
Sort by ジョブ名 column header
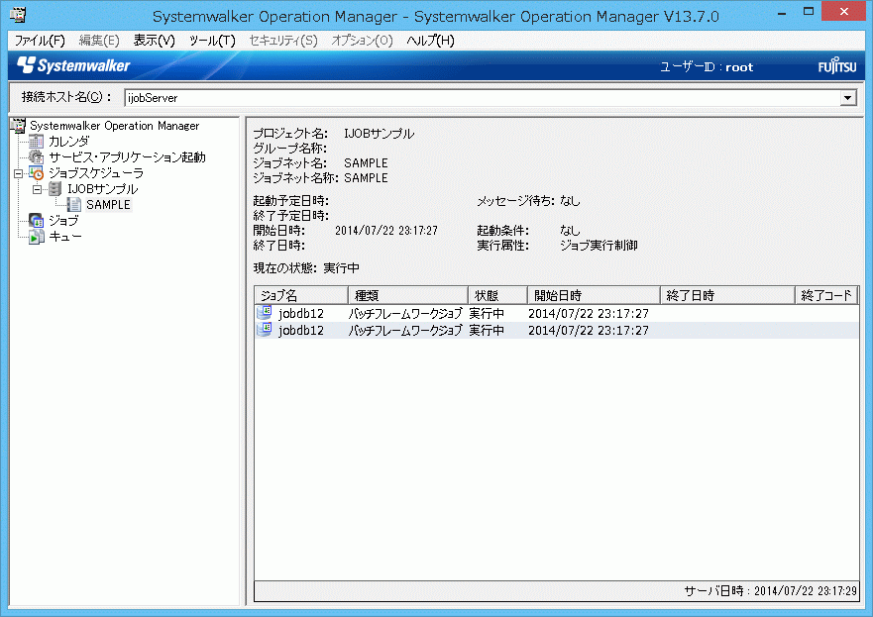click(x=301, y=295)
